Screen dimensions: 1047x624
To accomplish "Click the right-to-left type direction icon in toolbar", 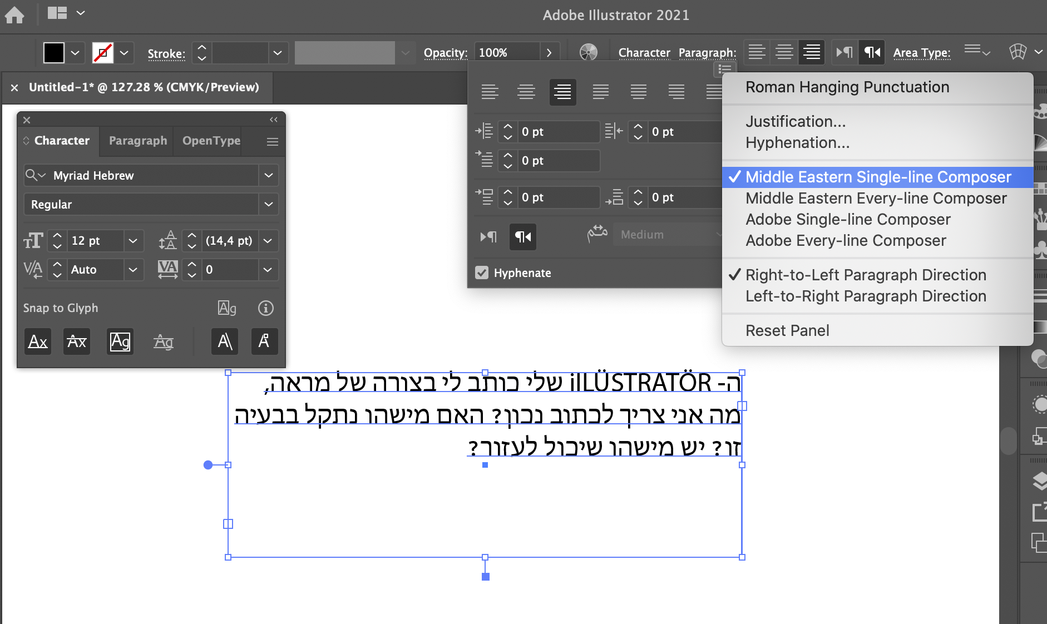I will click(x=871, y=52).
